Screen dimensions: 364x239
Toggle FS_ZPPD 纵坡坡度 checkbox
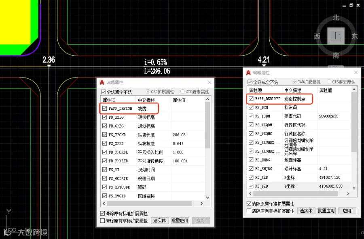(x=104, y=143)
